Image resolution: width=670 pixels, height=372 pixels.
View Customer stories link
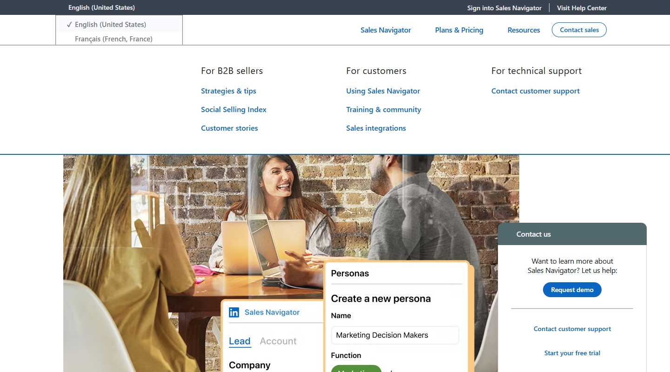[x=229, y=128]
